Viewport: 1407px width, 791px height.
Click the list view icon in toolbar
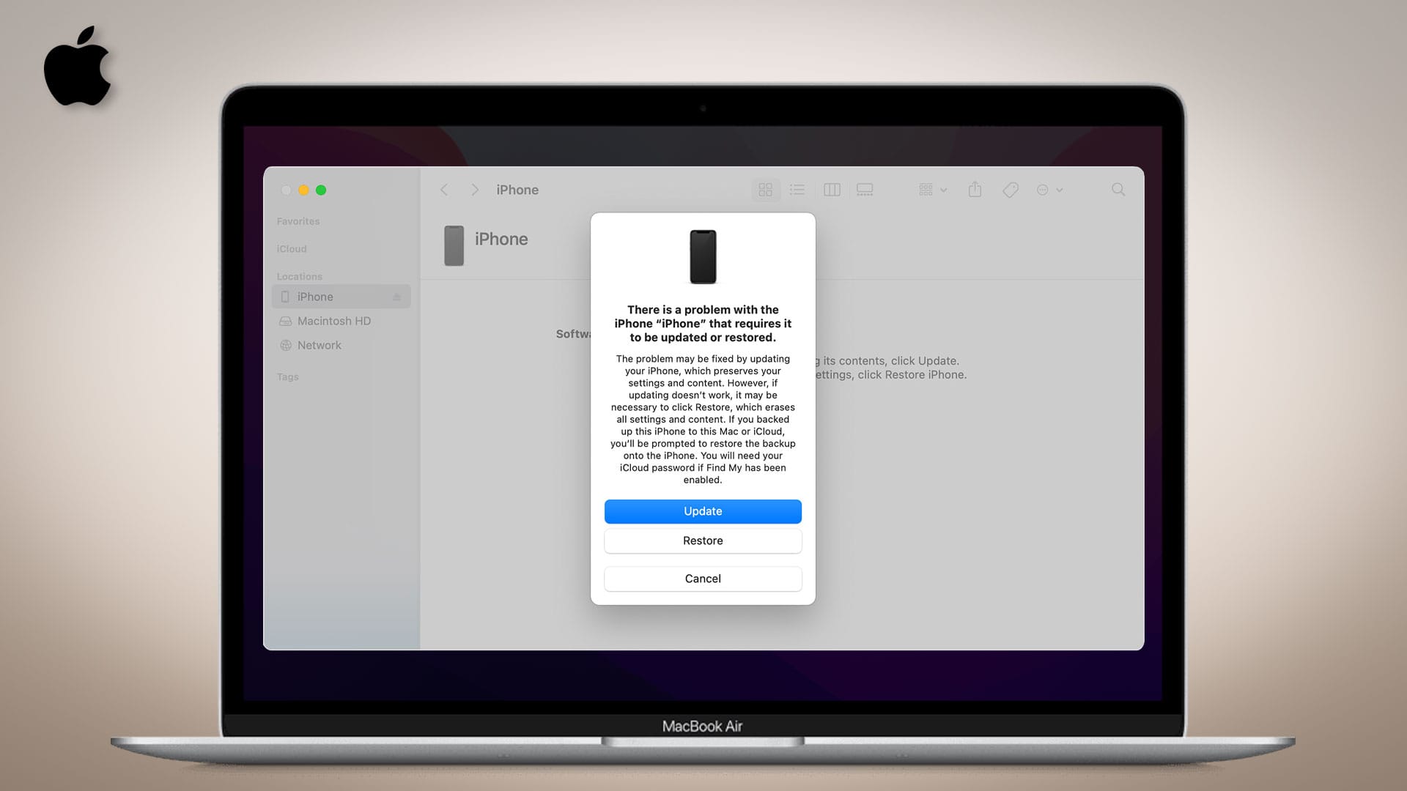tap(798, 188)
